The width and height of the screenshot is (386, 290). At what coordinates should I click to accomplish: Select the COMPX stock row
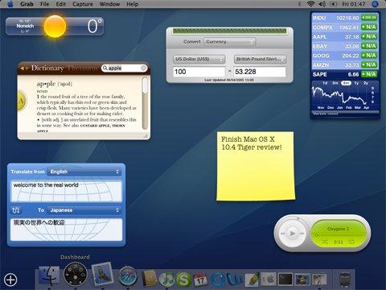point(345,27)
